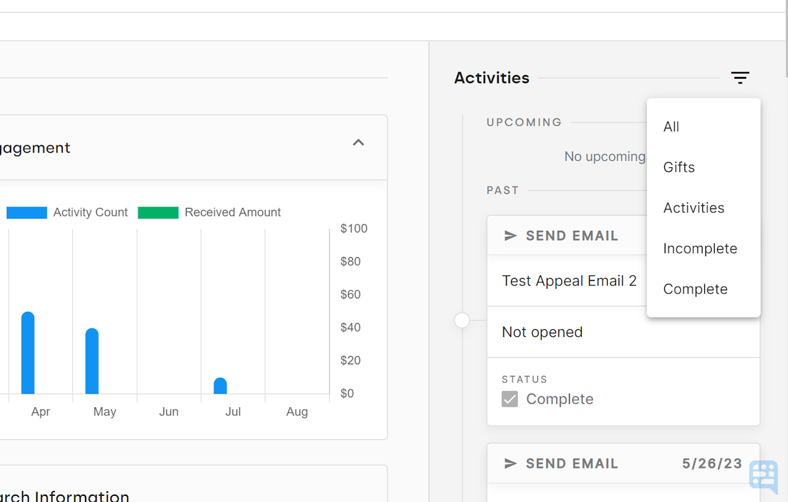The height and width of the screenshot is (502, 788).
Task: Select the Incomplete filter option
Action: point(700,249)
